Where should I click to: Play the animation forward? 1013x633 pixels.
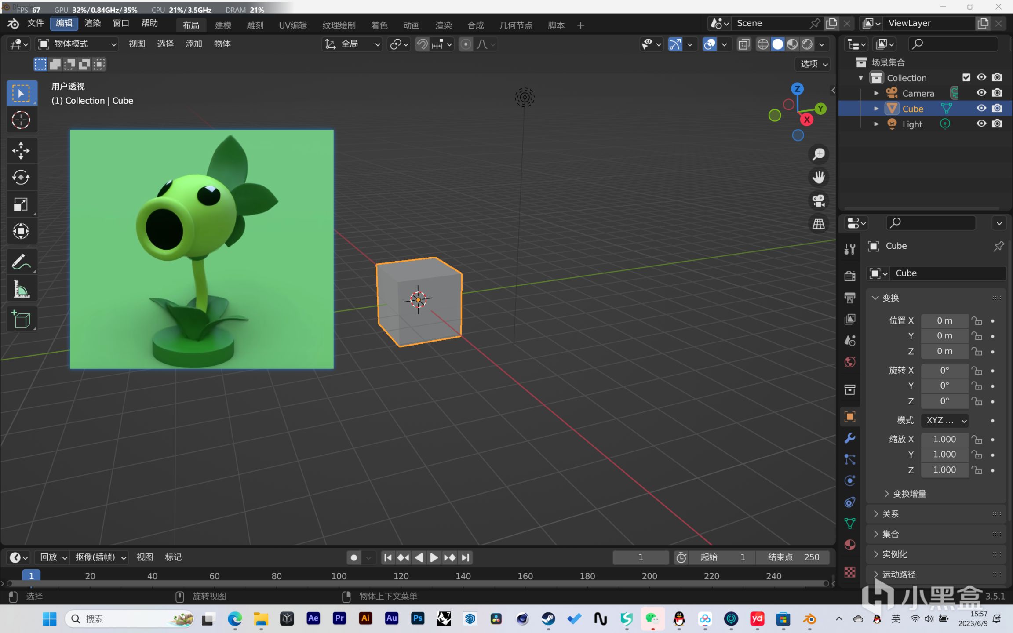[x=434, y=557]
